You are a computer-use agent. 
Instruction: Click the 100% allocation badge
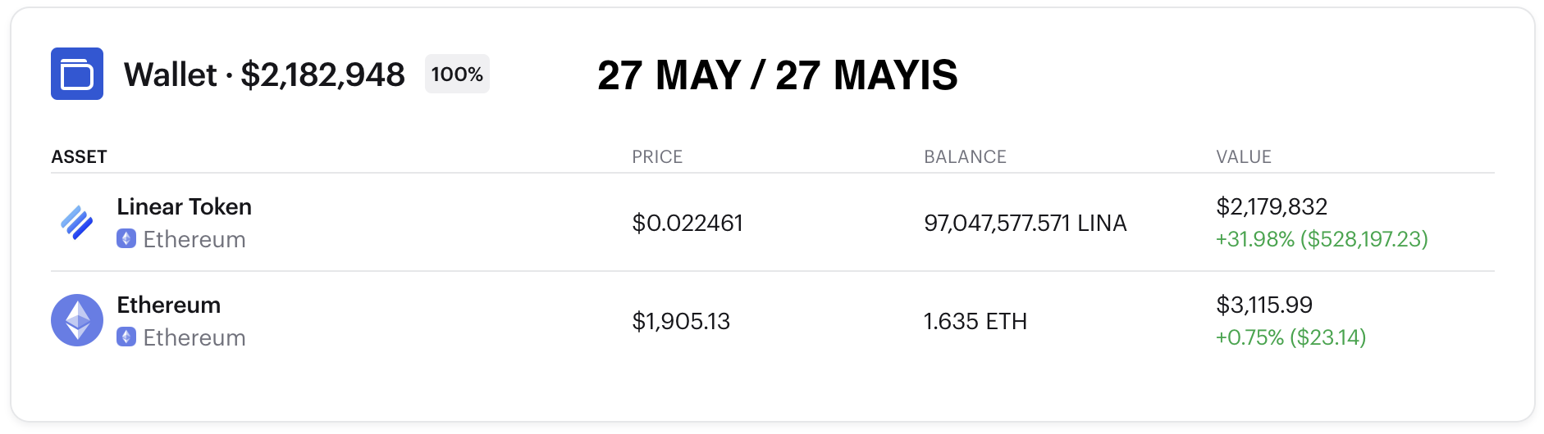[457, 74]
